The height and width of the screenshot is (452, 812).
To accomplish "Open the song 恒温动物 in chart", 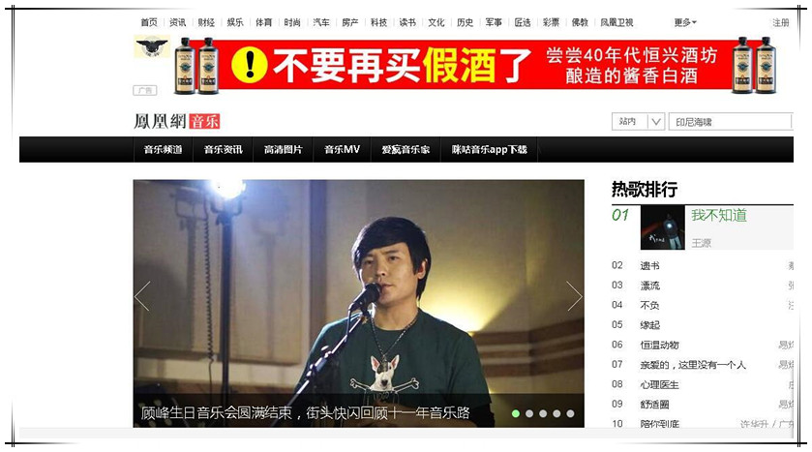I will click(x=659, y=345).
